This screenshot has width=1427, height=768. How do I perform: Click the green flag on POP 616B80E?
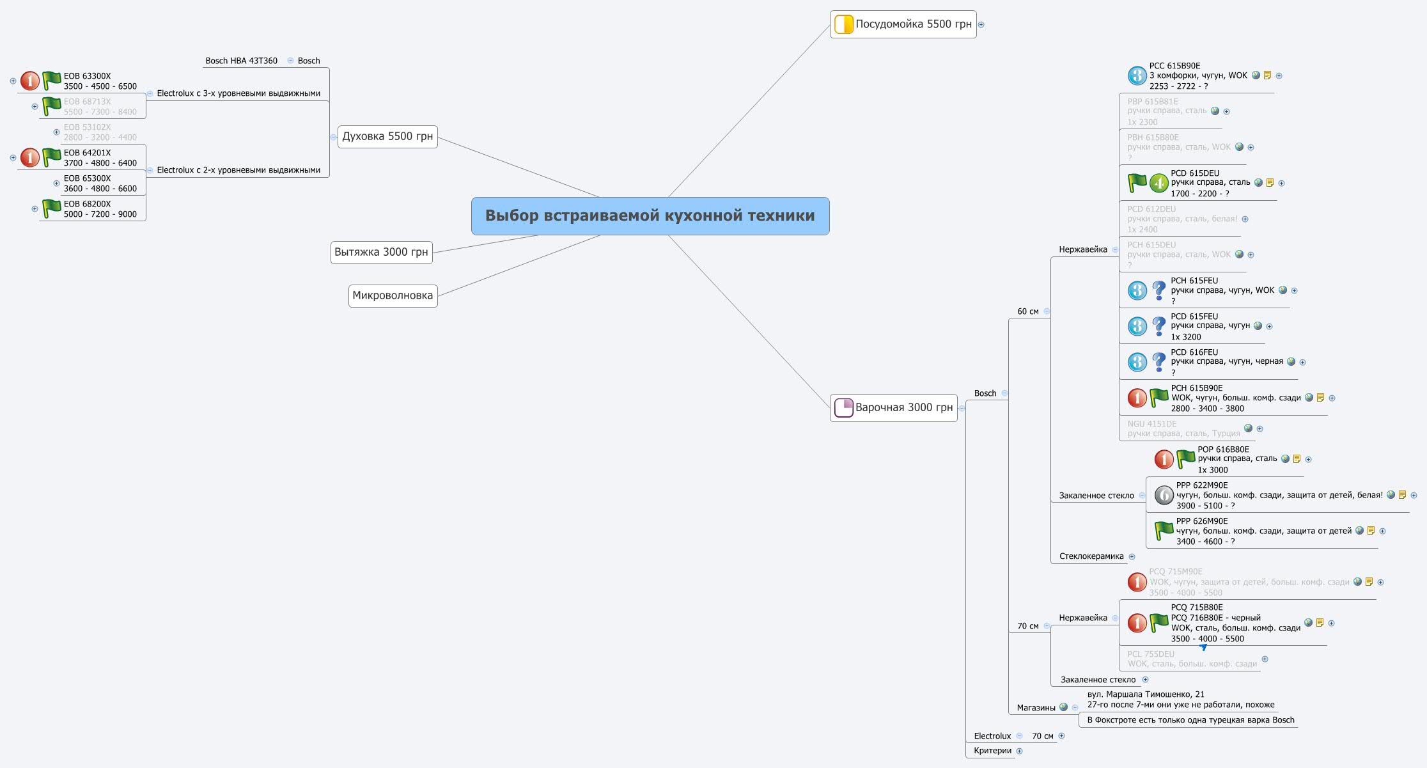(x=1185, y=459)
